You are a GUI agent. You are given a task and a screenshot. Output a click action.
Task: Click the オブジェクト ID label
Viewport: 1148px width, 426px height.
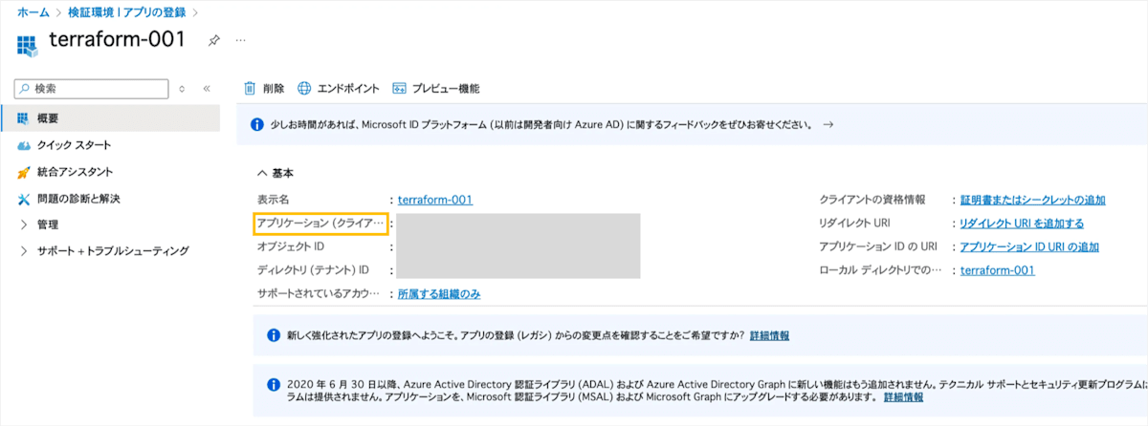[291, 246]
